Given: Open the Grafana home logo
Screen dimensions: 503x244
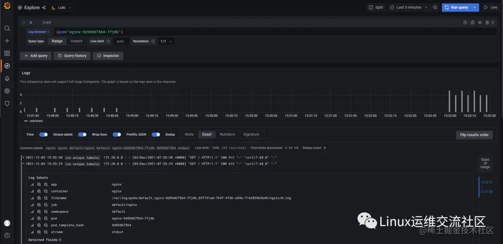Looking at the screenshot, I should (7, 6).
